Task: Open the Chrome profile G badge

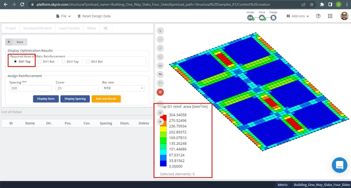Action: [338, 4]
